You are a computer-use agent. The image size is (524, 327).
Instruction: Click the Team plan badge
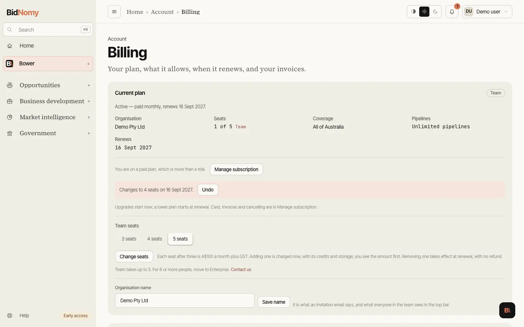(x=496, y=93)
